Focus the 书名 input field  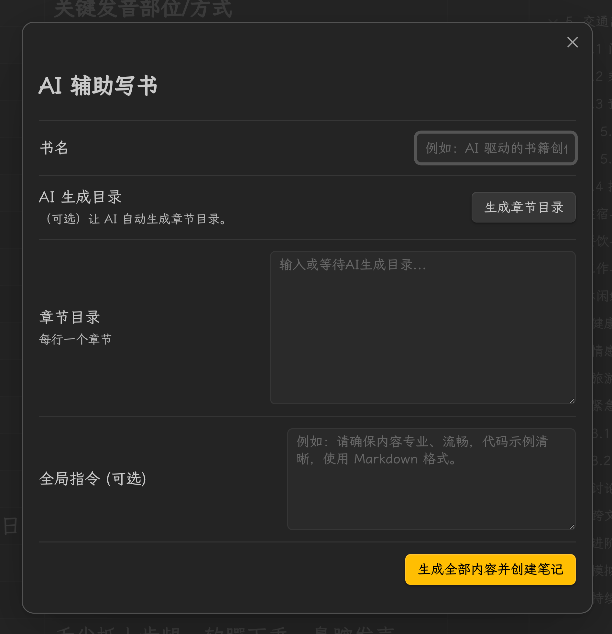coord(496,148)
